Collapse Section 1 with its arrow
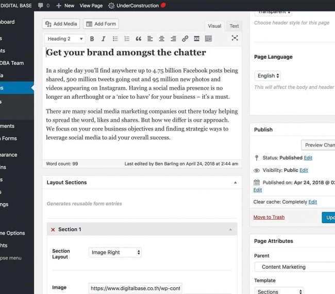The width and height of the screenshot is (335, 294). tap(230, 230)
